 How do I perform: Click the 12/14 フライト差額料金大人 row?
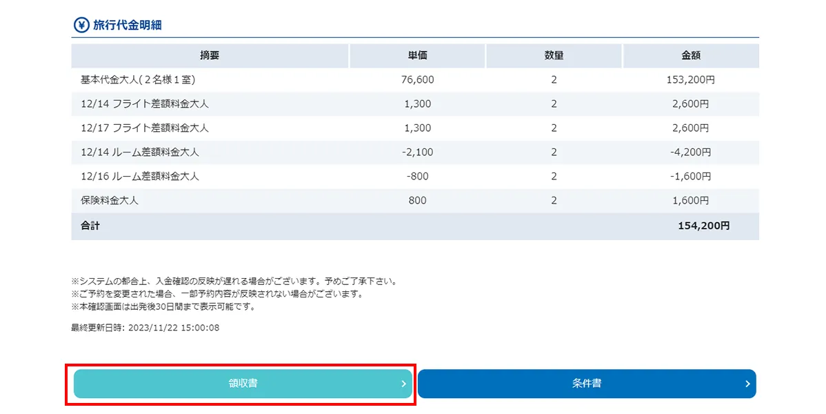pos(414,103)
